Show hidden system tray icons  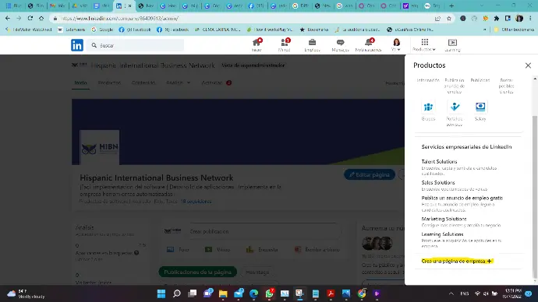point(451,293)
